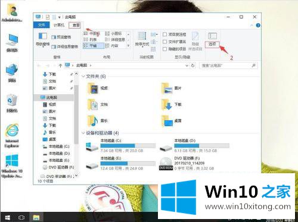Screen dimensions: 298x222
Task: Select 本地磁盘 (D:) in navigation tree
Action: [56, 154]
